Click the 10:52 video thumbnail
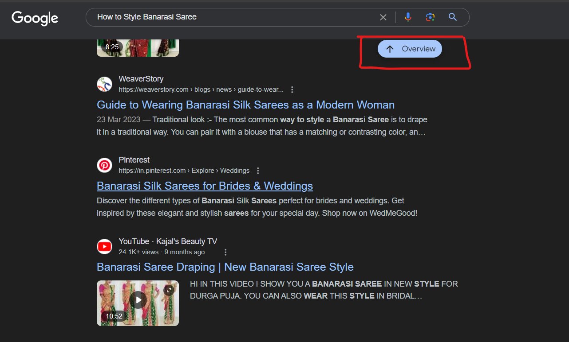This screenshot has width=569, height=342. pyautogui.click(x=137, y=303)
